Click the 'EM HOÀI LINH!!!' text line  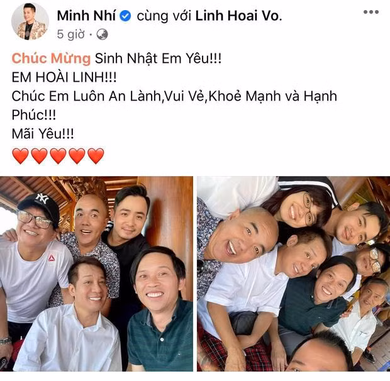[x=64, y=77]
